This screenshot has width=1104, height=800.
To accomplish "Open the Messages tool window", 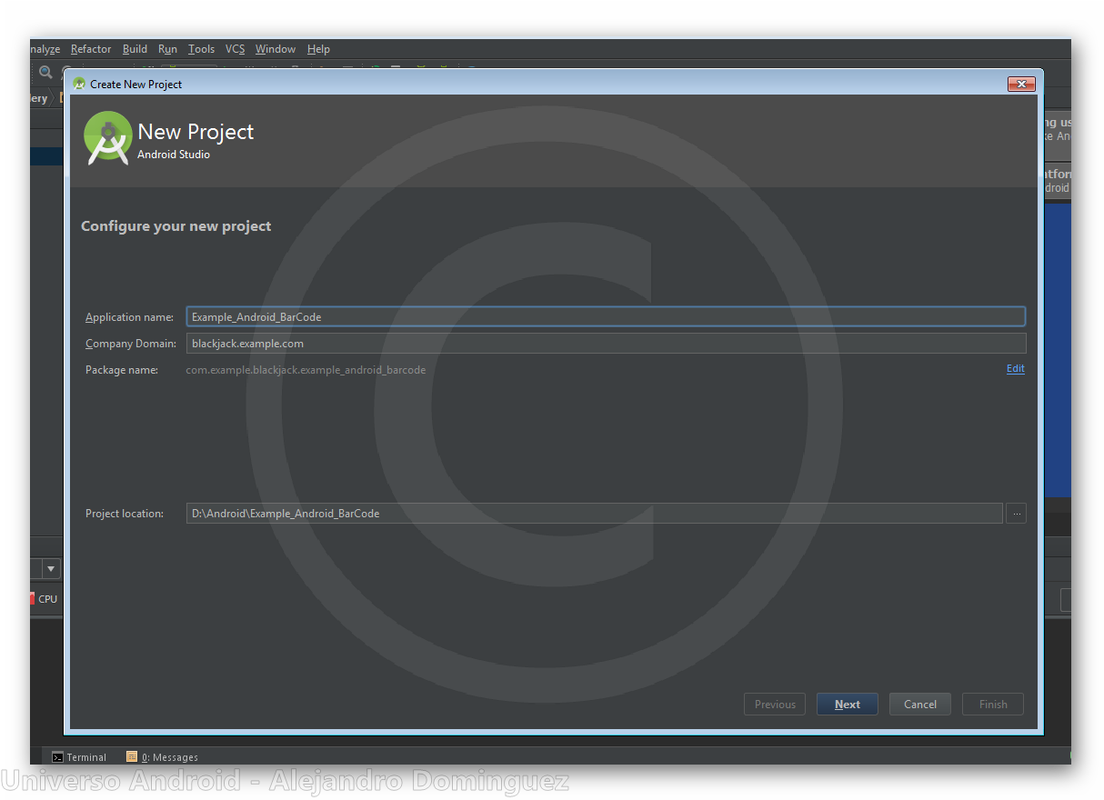I will [x=163, y=757].
